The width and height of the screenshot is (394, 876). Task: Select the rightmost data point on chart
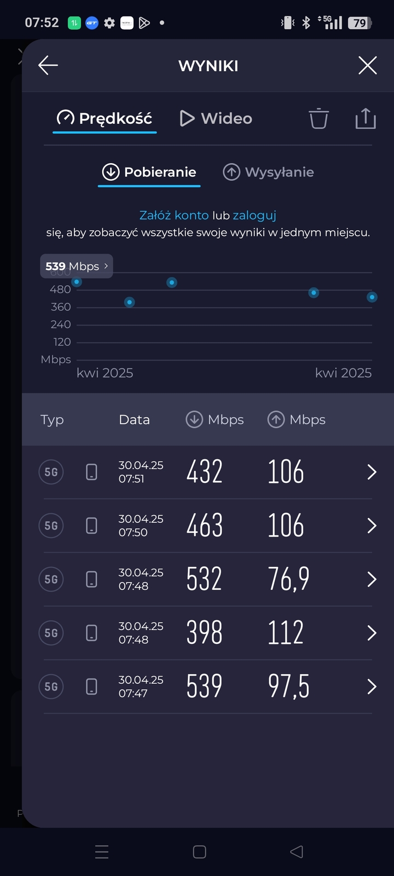372,297
